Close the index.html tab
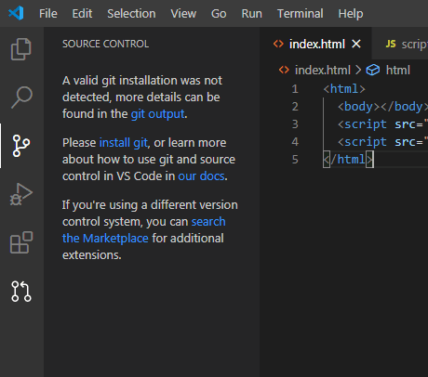 pos(356,44)
